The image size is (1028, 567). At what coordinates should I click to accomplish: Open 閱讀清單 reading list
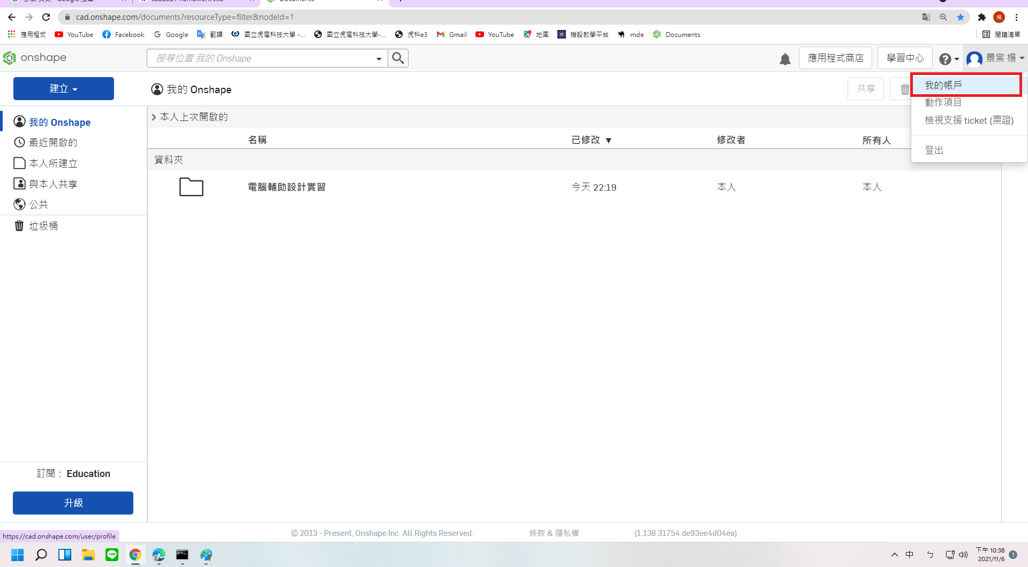click(1001, 34)
